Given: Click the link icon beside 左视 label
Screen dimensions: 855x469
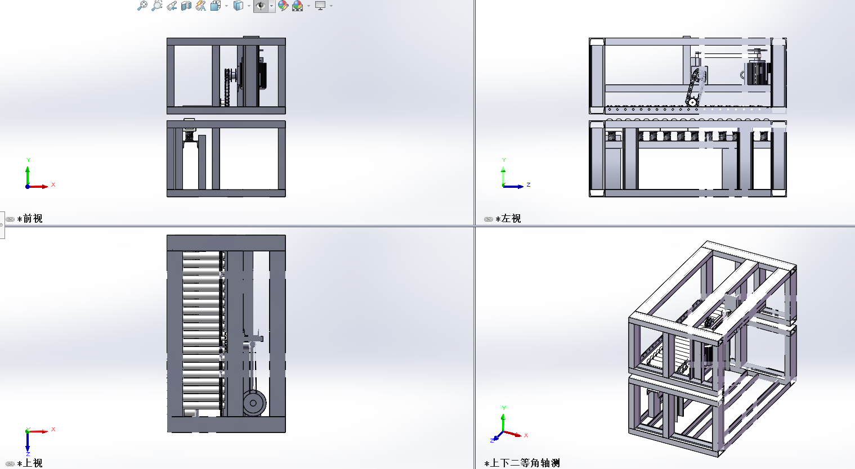Looking at the screenshot, I should (489, 219).
